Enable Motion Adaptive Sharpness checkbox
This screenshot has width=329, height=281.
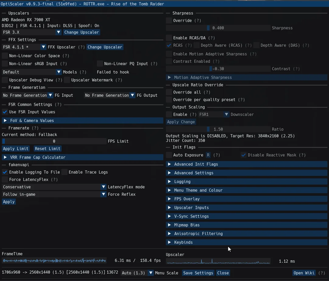coord(169,54)
